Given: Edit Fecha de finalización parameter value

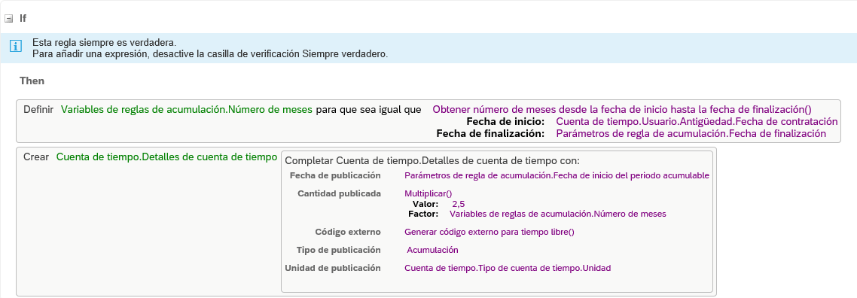Looking at the screenshot, I should 691,133.
